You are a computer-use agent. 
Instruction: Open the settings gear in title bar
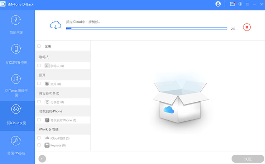[x=240, y=4]
